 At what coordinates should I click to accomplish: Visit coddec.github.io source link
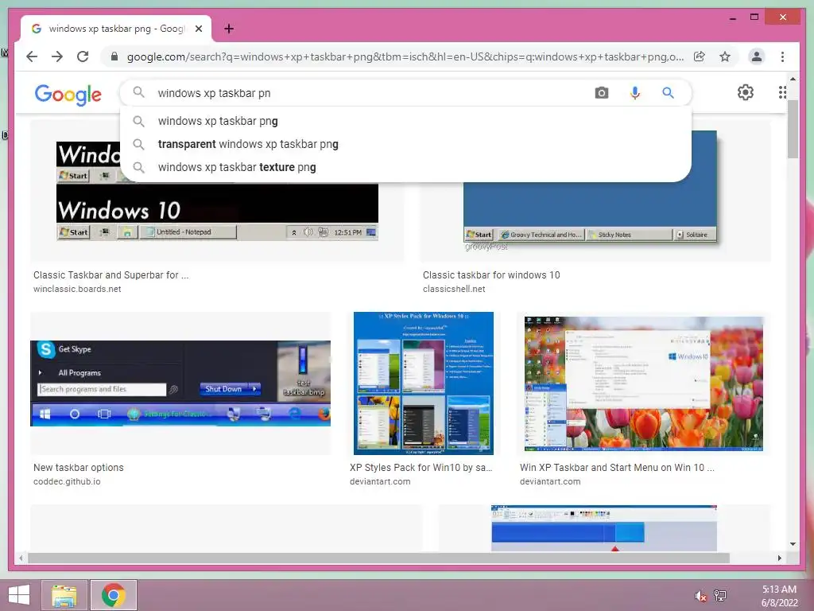coord(67,481)
